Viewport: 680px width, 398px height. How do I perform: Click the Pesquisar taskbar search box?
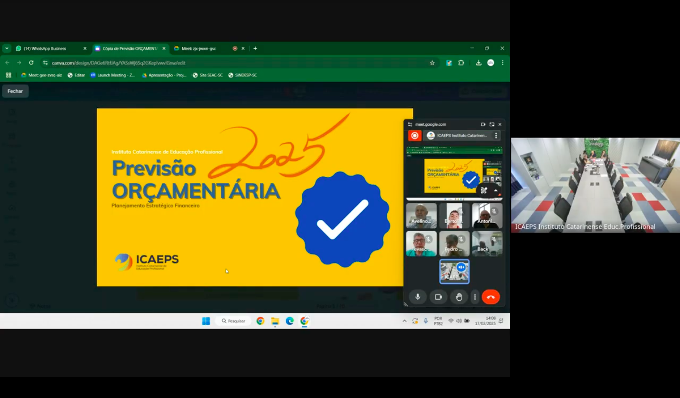[234, 321]
